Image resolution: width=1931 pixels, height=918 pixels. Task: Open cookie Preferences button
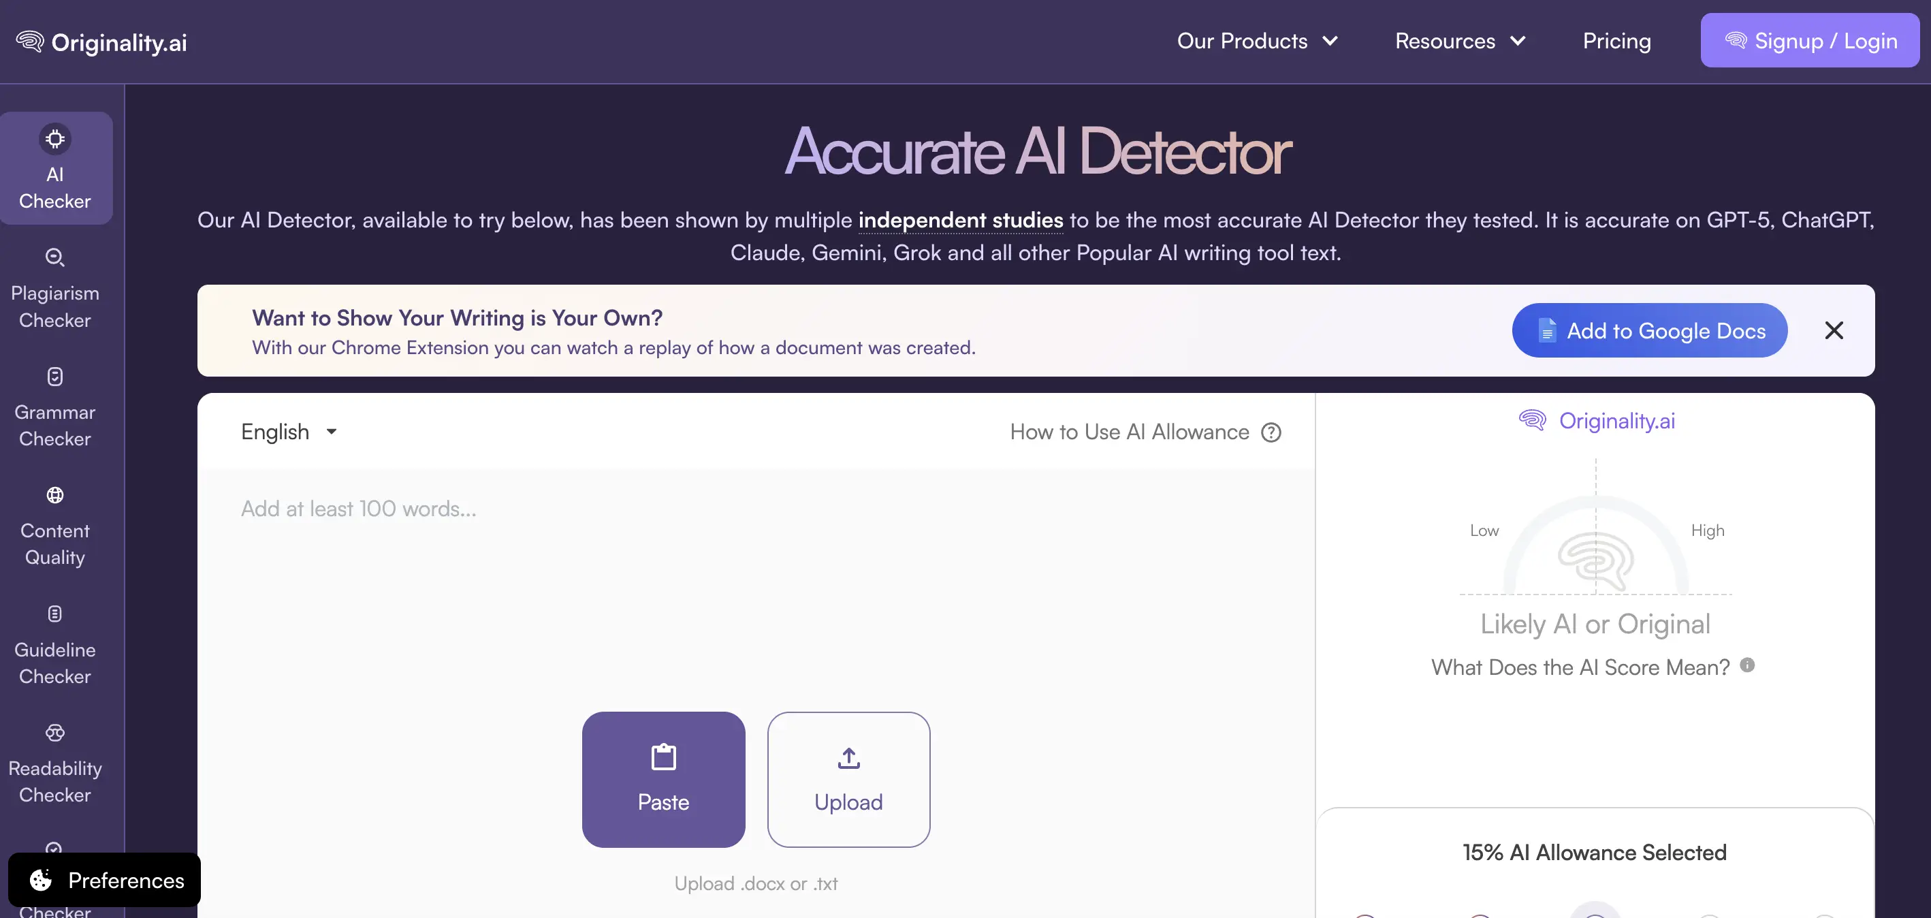coord(105,880)
